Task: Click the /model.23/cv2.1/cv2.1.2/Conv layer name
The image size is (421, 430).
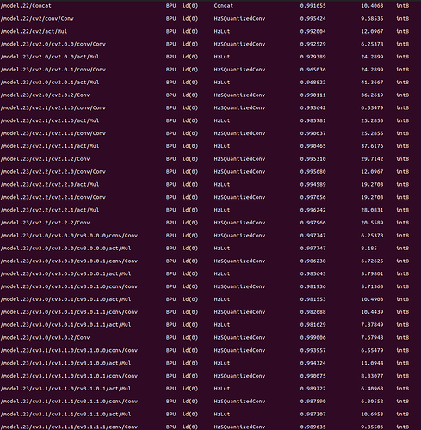Action: pyautogui.click(x=45, y=159)
